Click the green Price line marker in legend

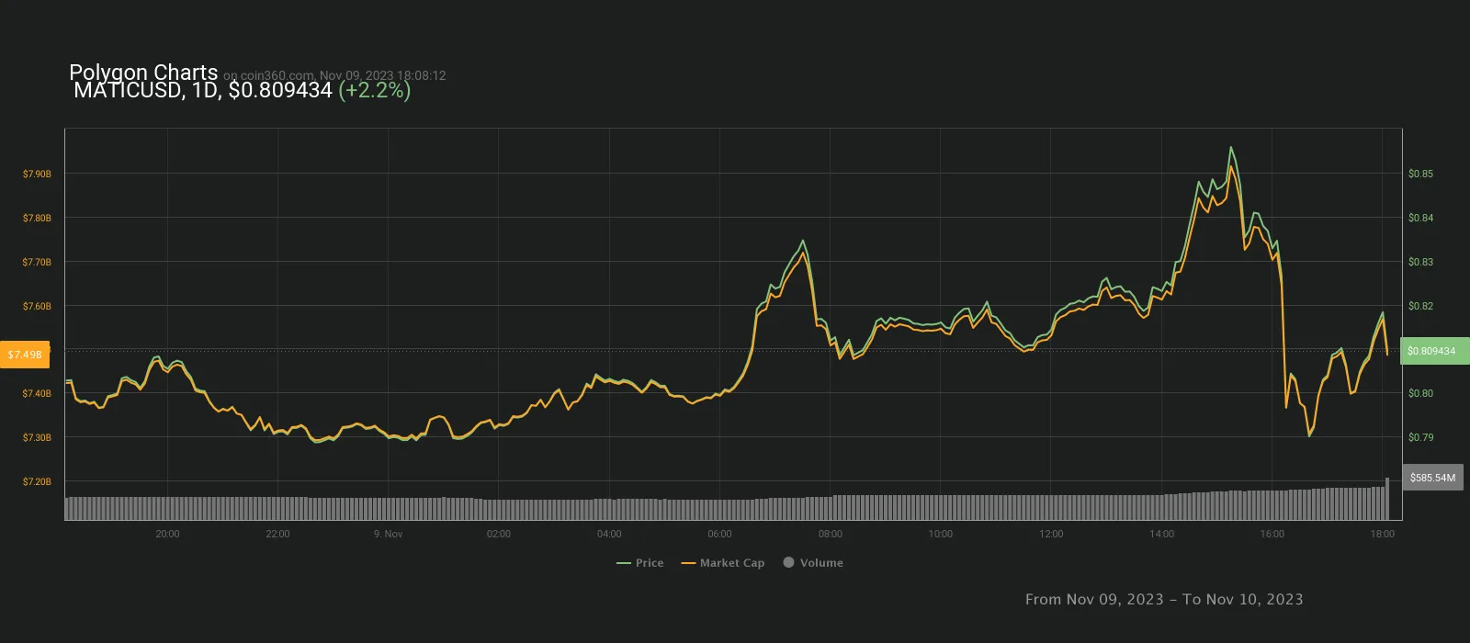tap(624, 563)
